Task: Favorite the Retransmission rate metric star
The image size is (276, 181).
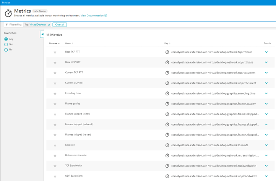Action: pos(55,155)
